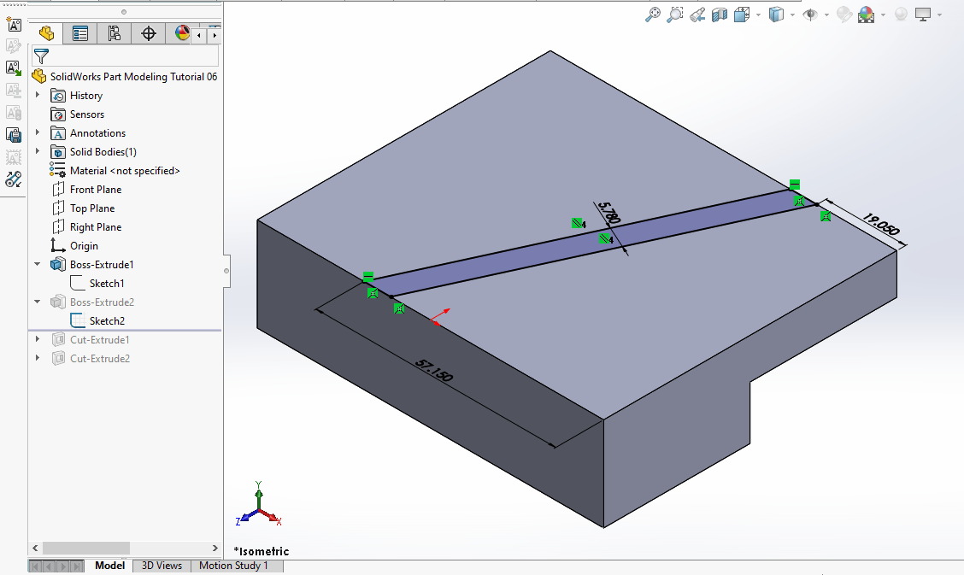Select the Boss-Extrude1 feature label
The width and height of the screenshot is (964, 575).
102,265
